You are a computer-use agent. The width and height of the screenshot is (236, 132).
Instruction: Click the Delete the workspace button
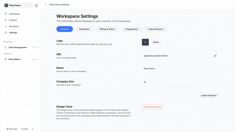point(152,107)
